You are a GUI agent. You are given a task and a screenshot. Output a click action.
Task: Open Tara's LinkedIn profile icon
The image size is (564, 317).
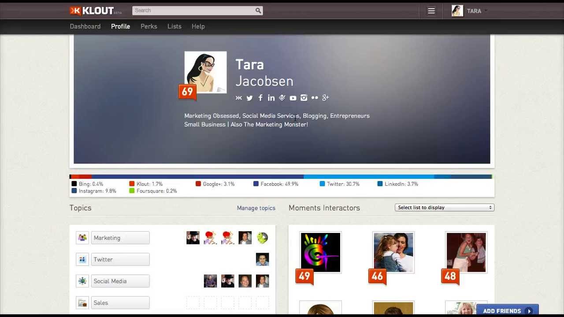click(271, 98)
